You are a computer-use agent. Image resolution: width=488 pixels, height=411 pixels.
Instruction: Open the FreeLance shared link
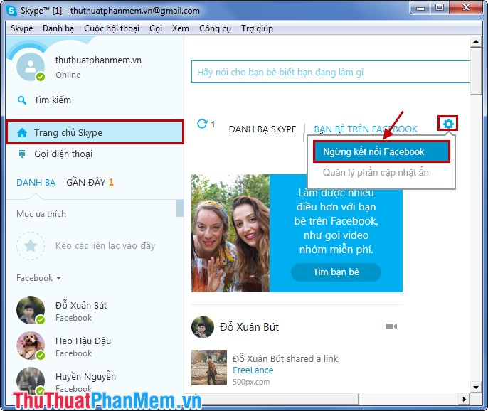point(253,370)
